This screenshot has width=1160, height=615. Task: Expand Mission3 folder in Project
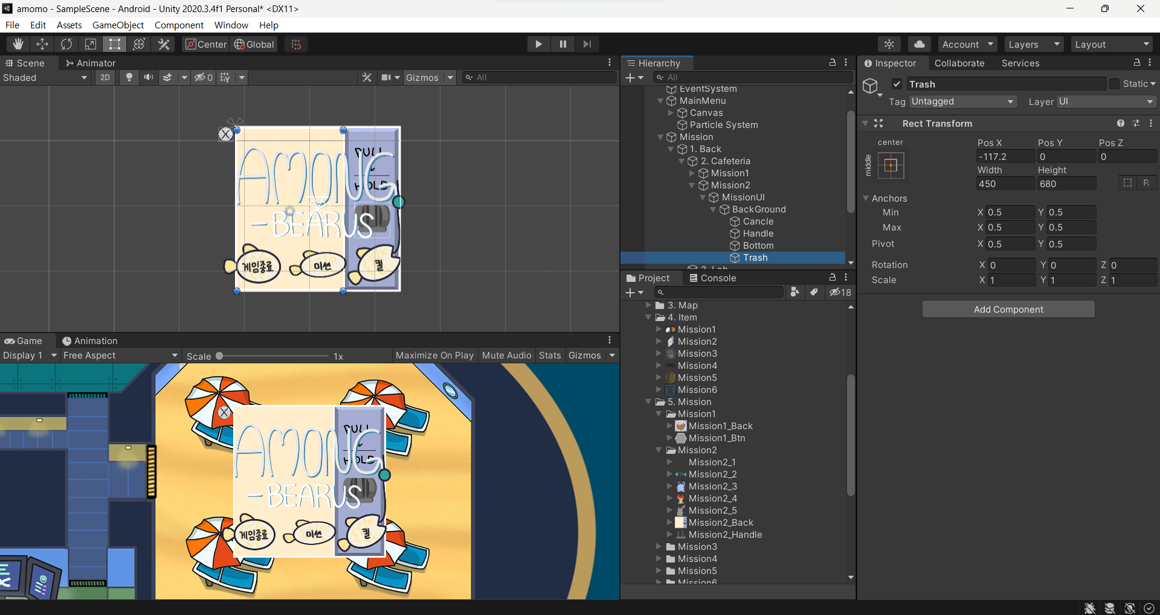[659, 547]
